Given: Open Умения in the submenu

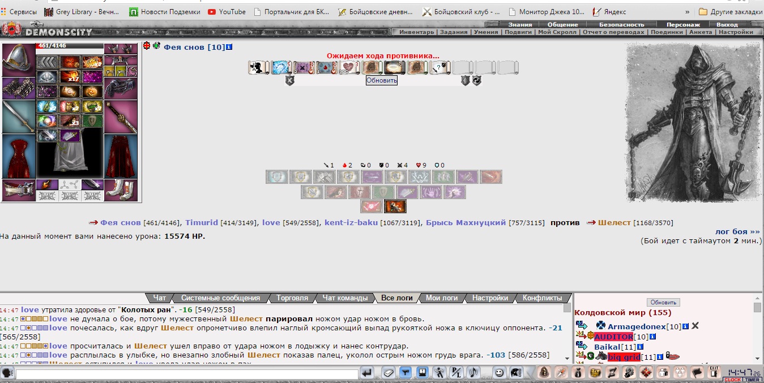Looking at the screenshot, I should click(486, 32).
